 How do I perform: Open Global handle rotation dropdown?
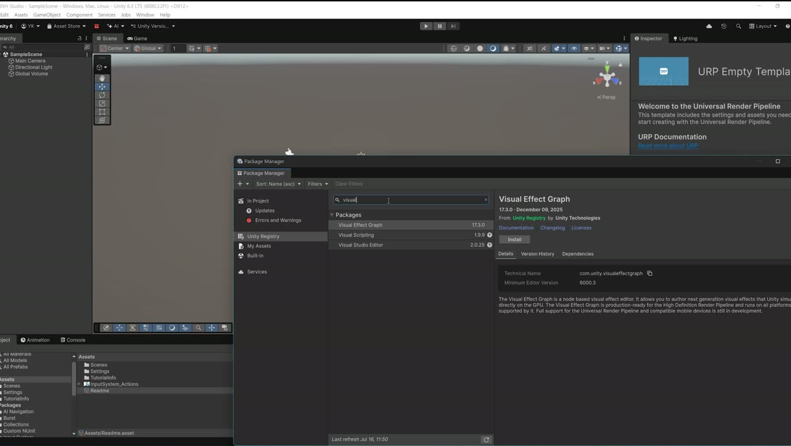tap(148, 48)
